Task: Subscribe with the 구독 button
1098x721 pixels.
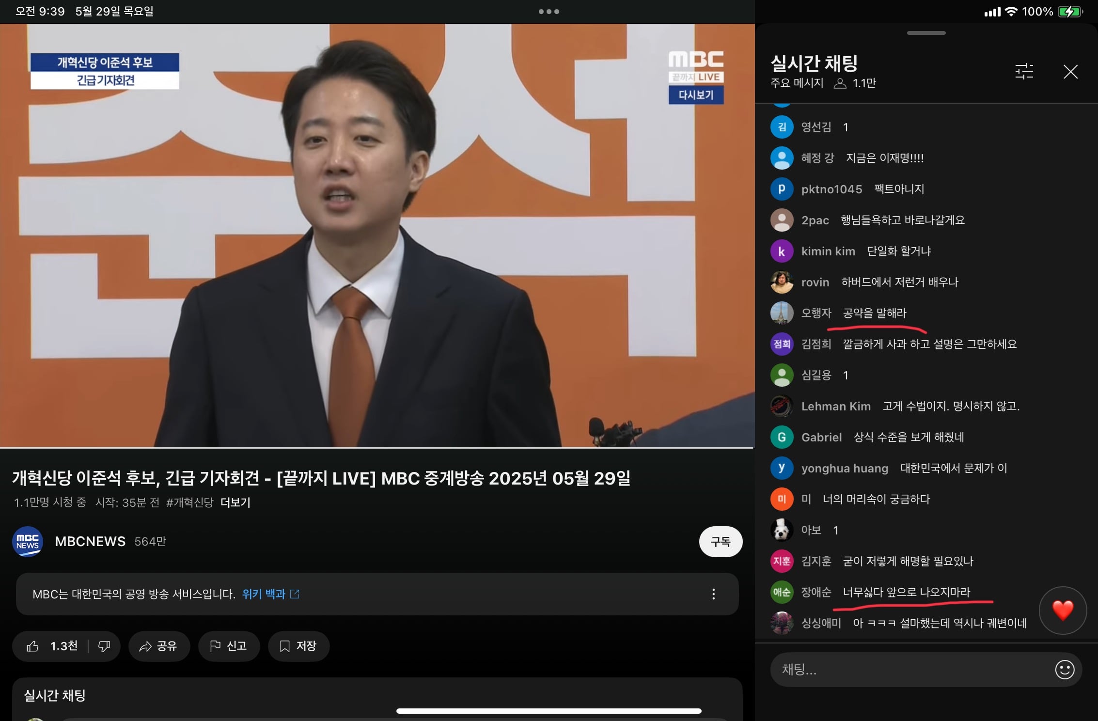Action: click(x=721, y=542)
